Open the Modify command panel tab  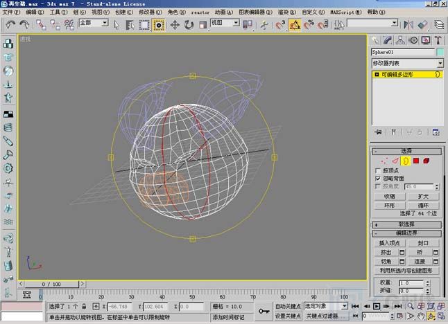[x=388, y=40]
